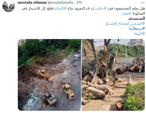This screenshot has height=113, width=146.
Task: View the cut tree trunks photo
Action: (113, 75)
